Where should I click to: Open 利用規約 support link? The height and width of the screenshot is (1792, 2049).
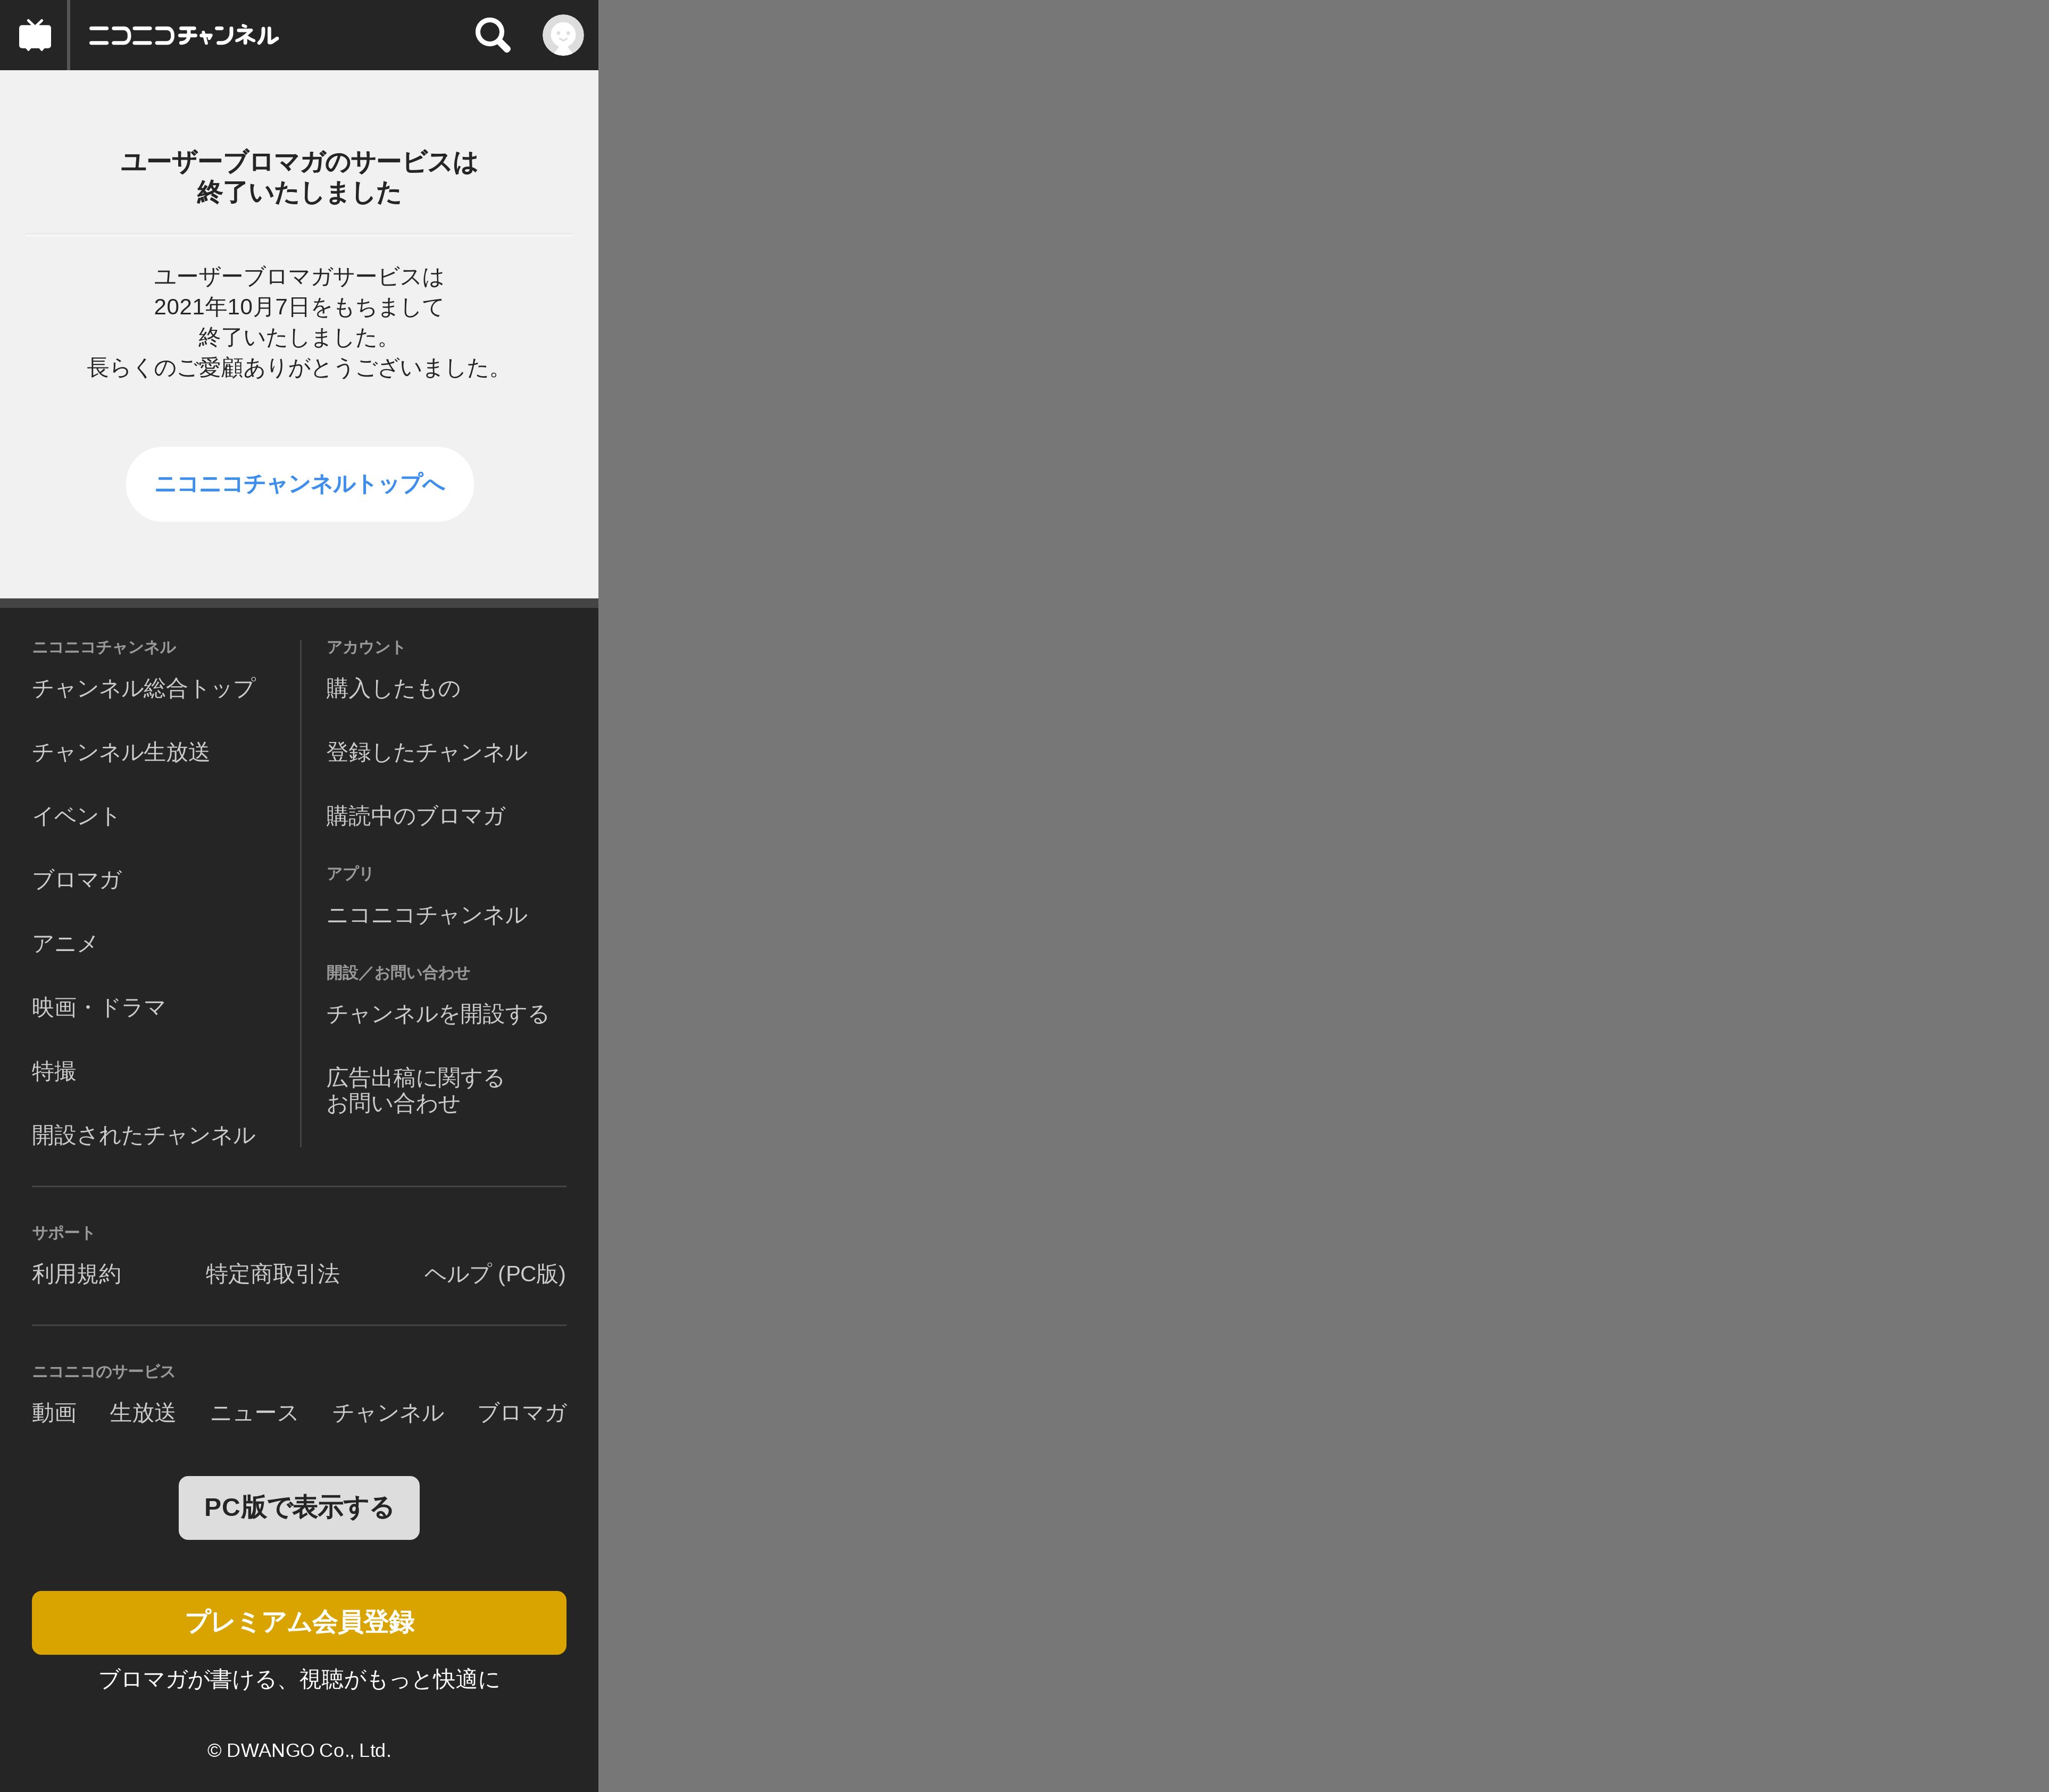(x=76, y=1274)
